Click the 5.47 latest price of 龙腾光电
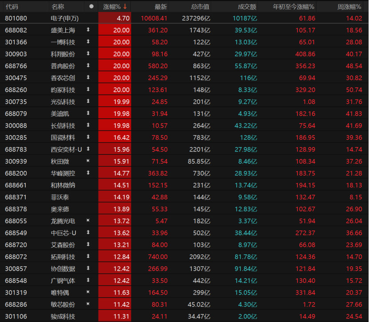This screenshot has height=322, width=369. click(162, 221)
